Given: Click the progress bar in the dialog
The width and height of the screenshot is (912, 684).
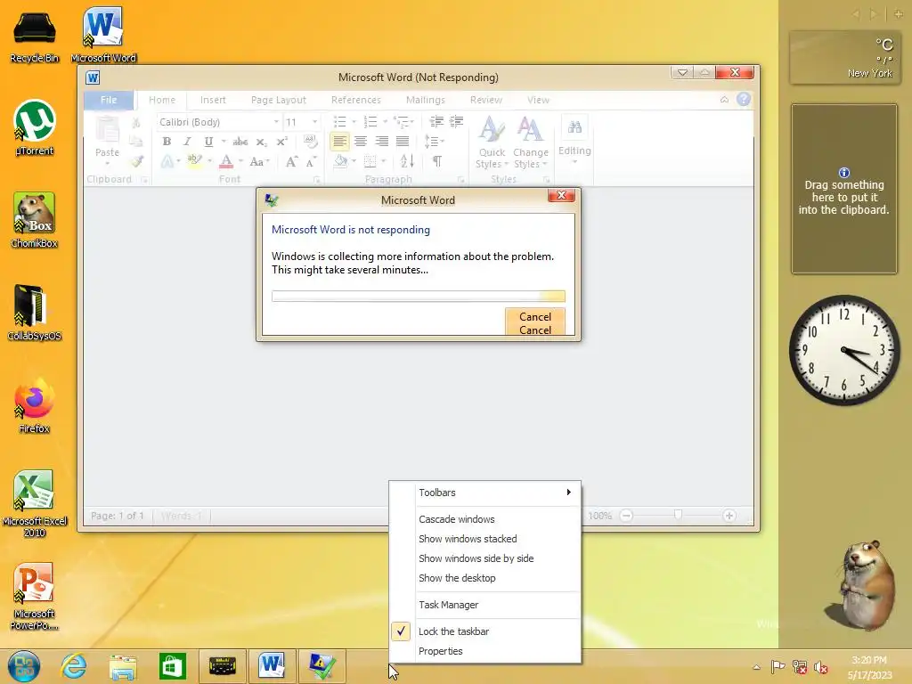Looking at the screenshot, I should 419,296.
